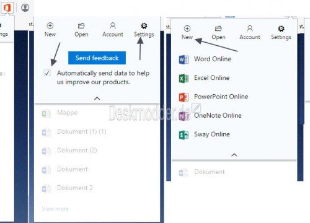The height and width of the screenshot is (223, 310).
Task: Select the Excel Online label
Action: (211, 78)
